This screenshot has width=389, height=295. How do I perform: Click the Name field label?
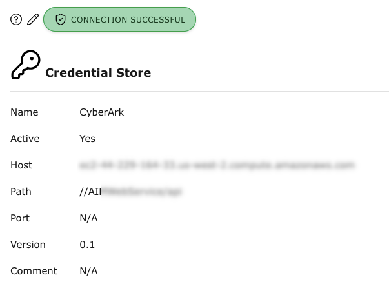[x=25, y=112]
